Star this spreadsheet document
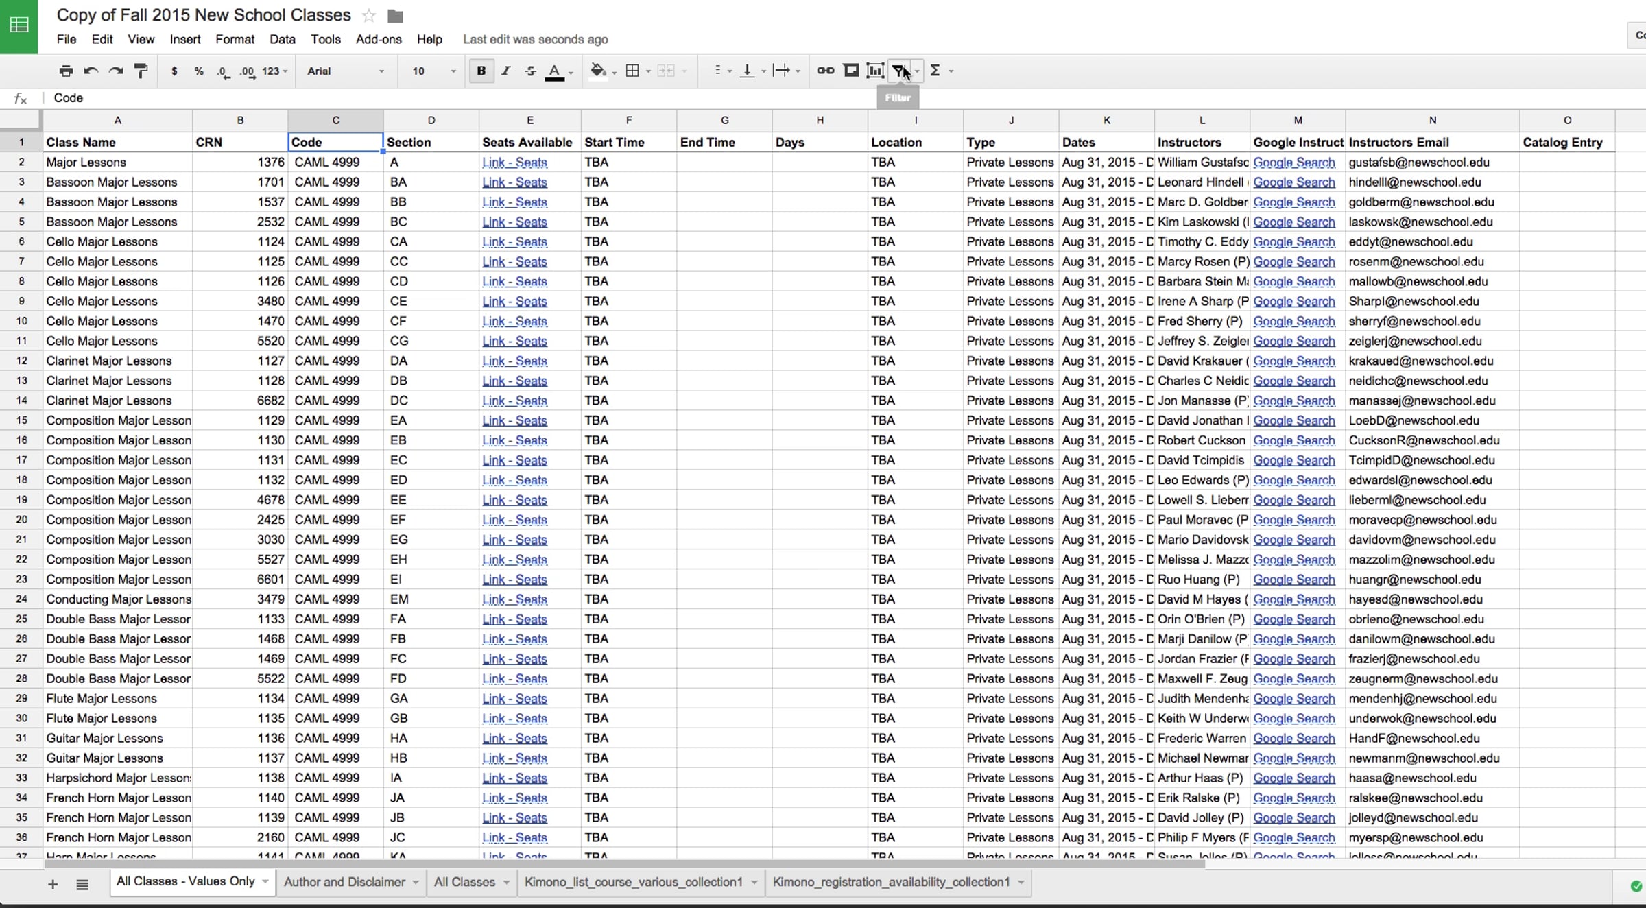Screen dimensions: 1646x908 pos(369,15)
